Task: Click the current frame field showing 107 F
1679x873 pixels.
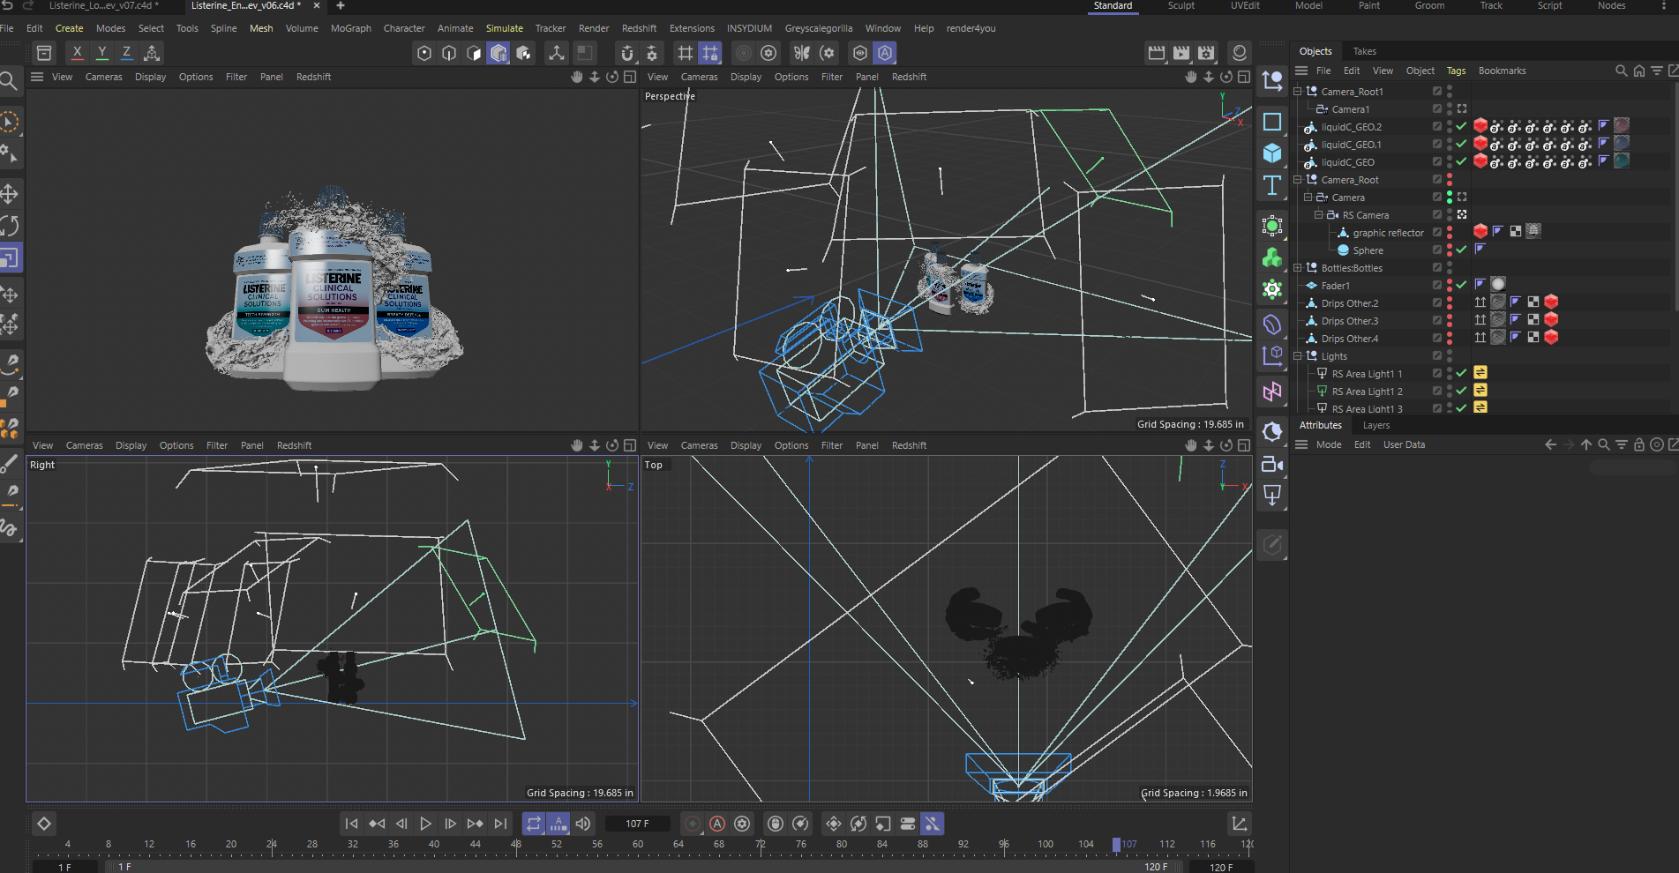Action: pos(637,824)
